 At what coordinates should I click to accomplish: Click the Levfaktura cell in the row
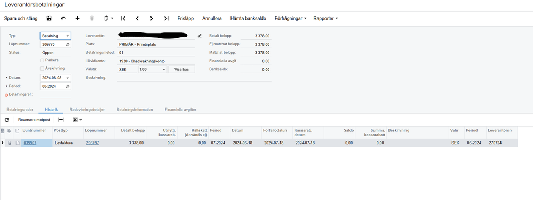(68, 143)
